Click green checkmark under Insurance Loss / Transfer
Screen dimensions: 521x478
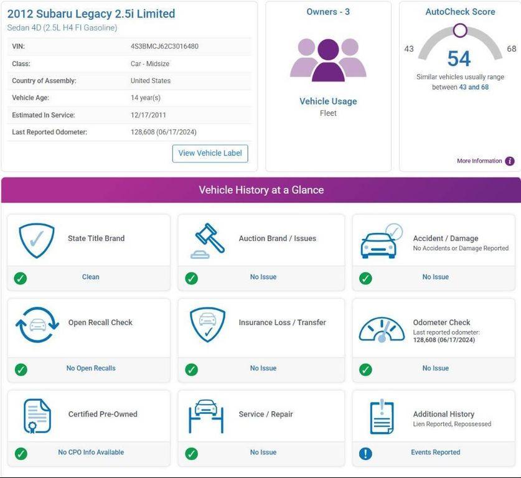pyautogui.click(x=191, y=369)
